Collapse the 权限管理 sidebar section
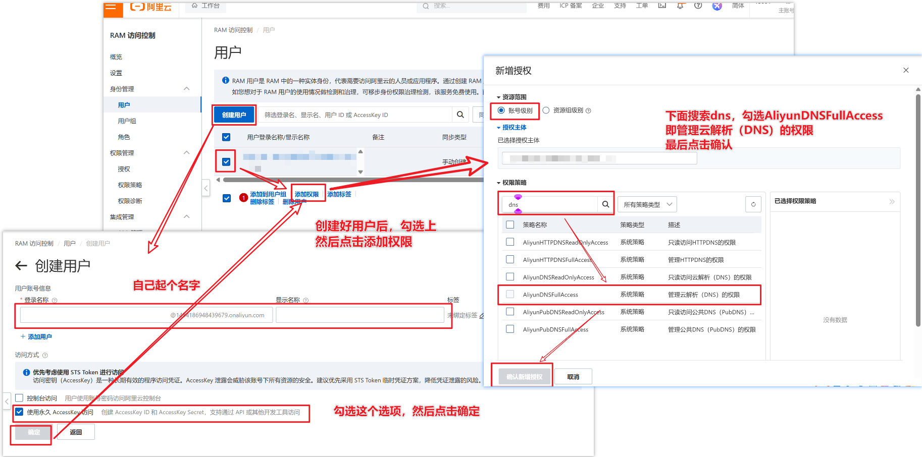The width and height of the screenshot is (922, 457). (x=187, y=153)
